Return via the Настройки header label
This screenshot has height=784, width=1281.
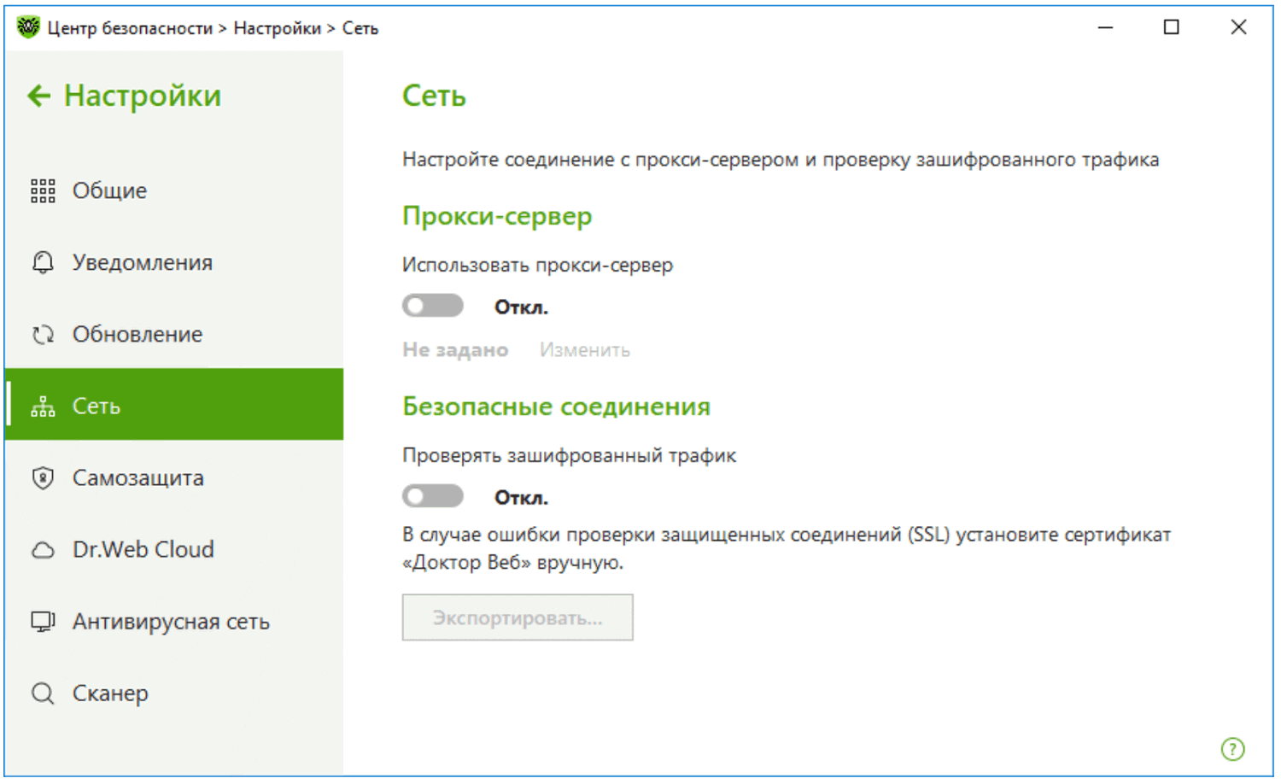click(143, 96)
